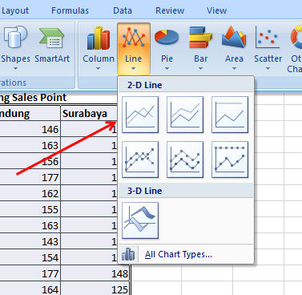This screenshot has width=302, height=295.
Task: Open the Scatter chart gallery
Action: (268, 49)
